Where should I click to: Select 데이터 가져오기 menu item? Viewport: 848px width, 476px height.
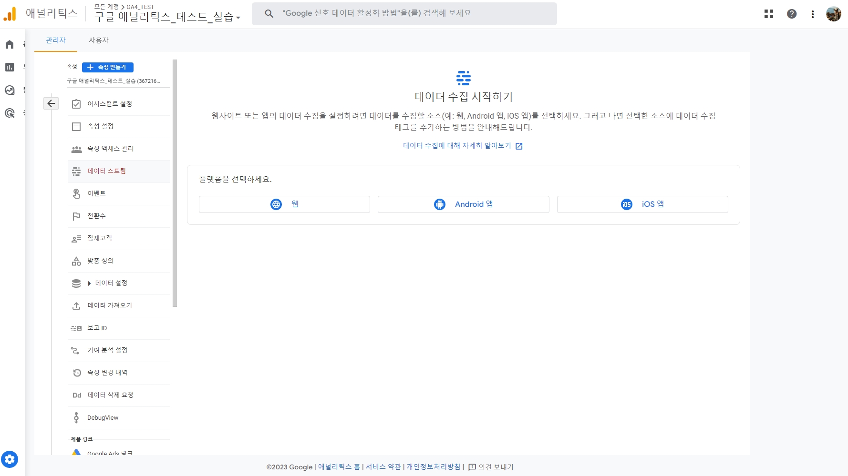click(119, 305)
